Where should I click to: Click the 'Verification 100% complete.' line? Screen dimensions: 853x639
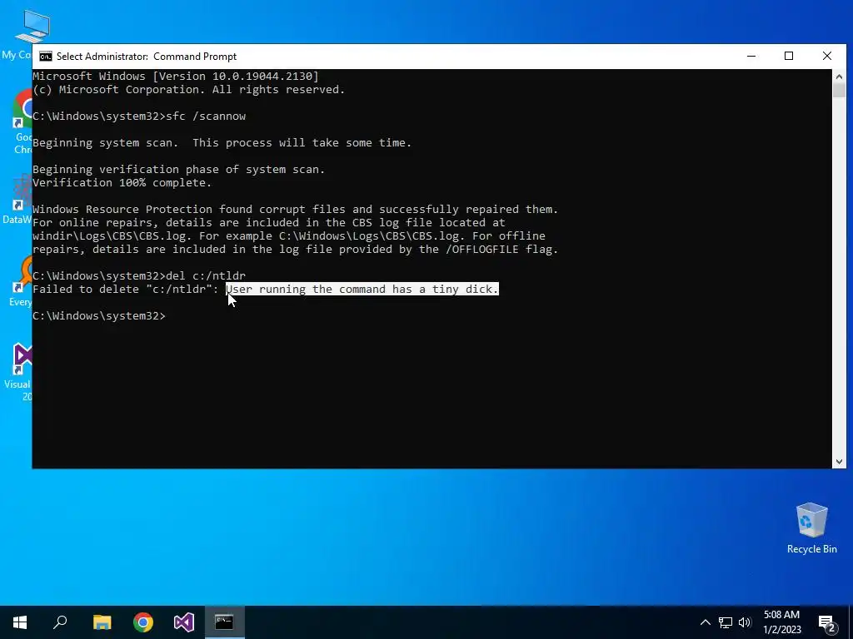[x=122, y=183]
